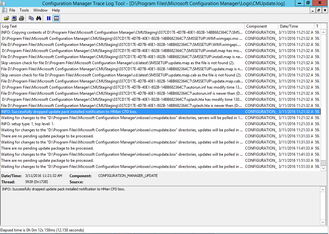Select the 'install.map has mo...' row
Viewport: 329px width, 234px height.
tap(160, 51)
